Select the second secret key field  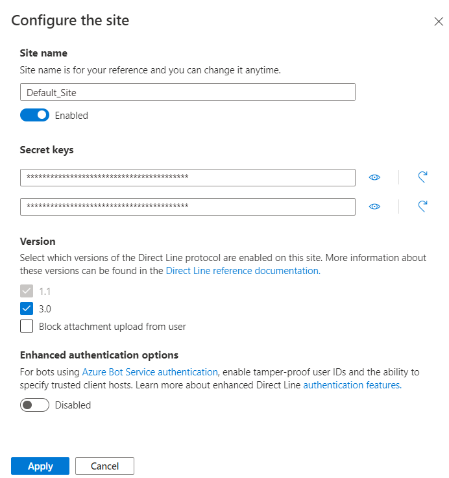188,207
